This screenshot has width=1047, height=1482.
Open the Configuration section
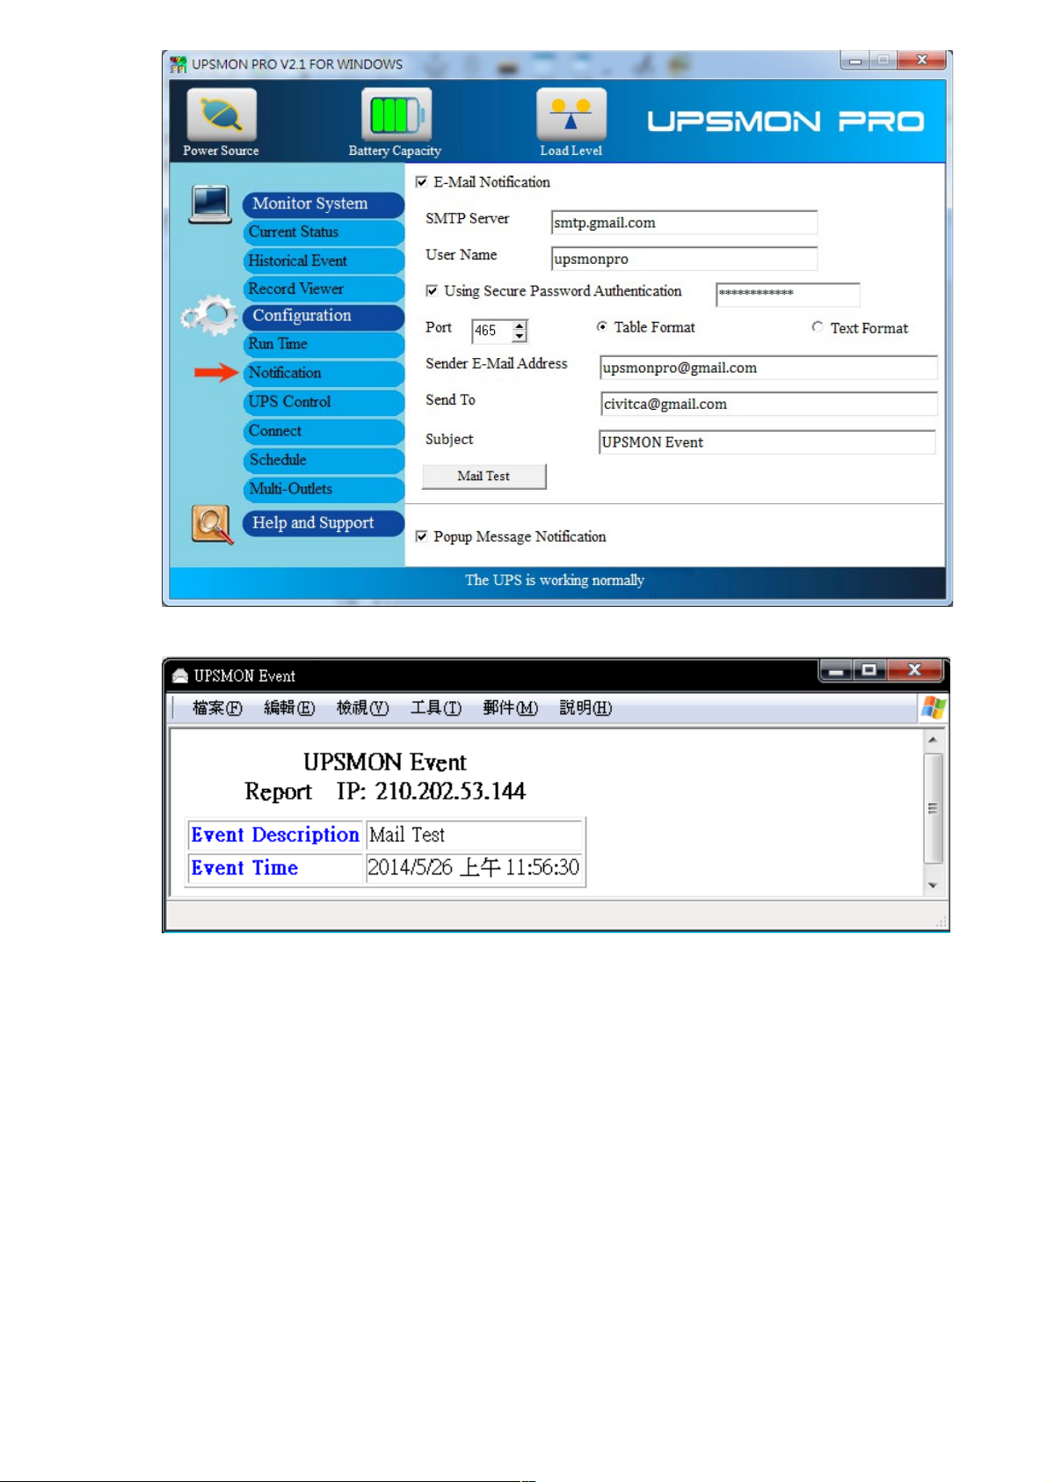pyautogui.click(x=324, y=316)
